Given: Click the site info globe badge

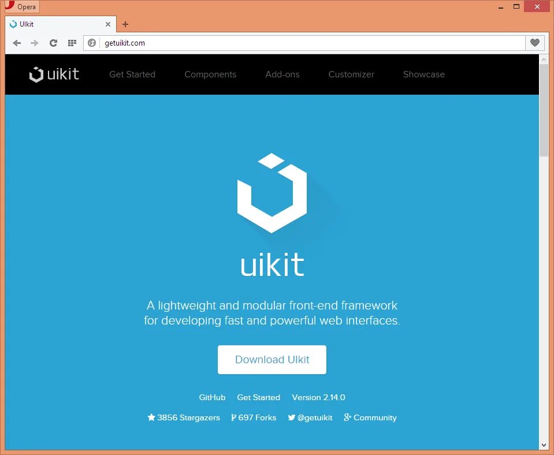Looking at the screenshot, I should point(92,43).
